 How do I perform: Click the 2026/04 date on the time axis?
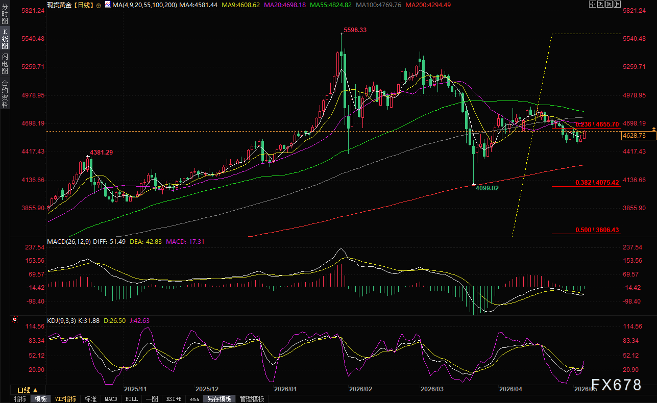click(511, 389)
